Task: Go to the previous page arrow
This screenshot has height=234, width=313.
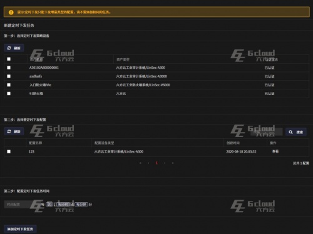Action: point(148,163)
